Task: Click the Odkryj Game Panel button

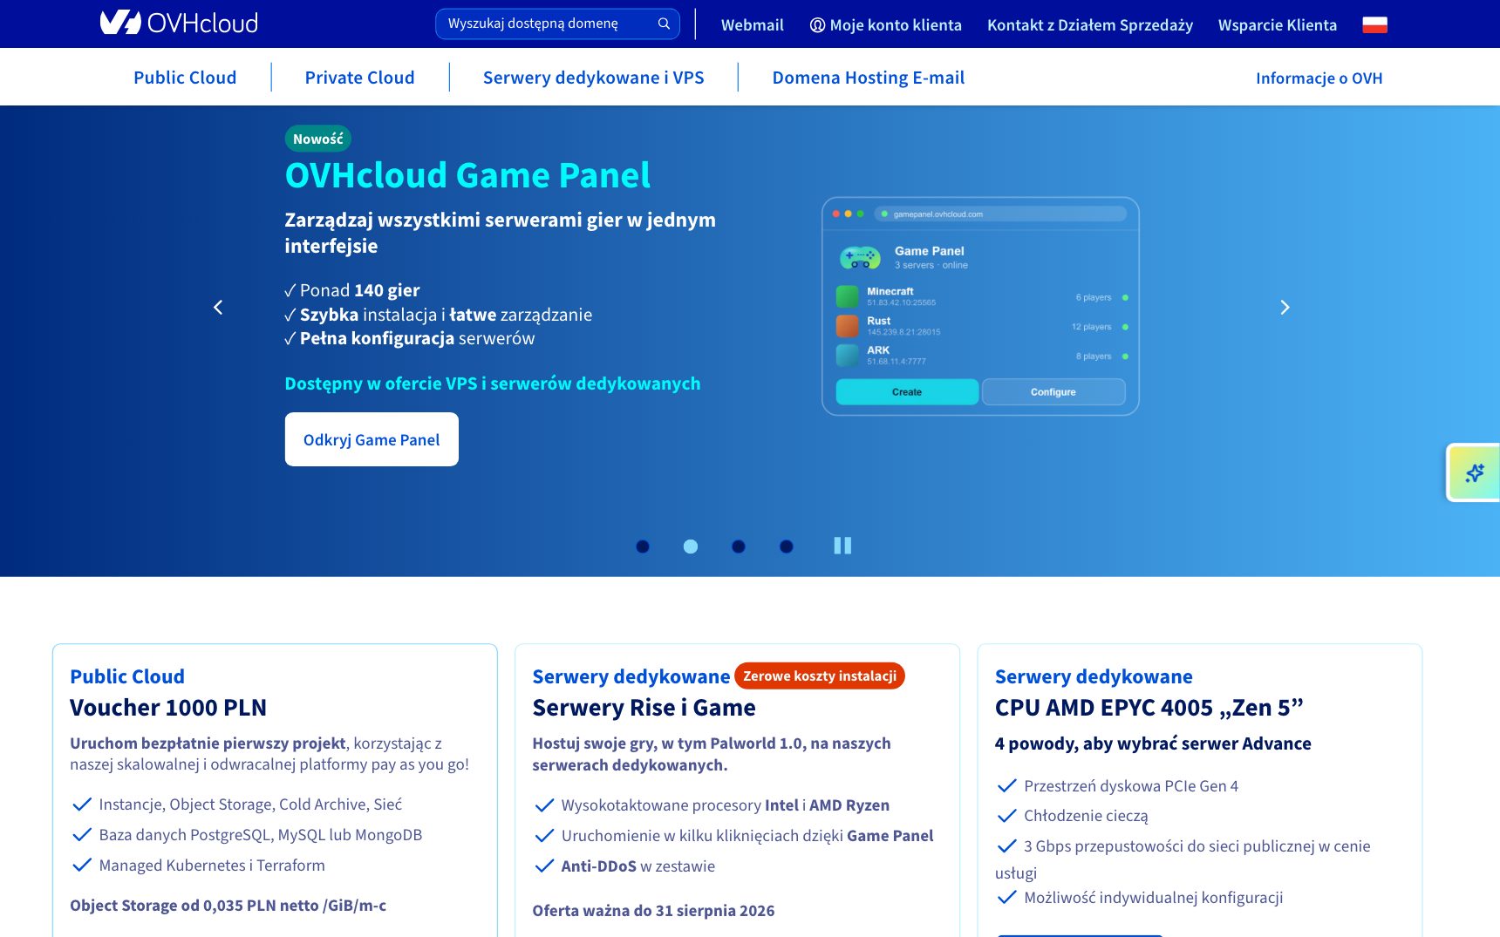Action: point(372,439)
